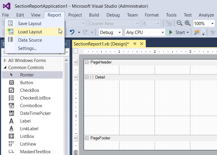Select the ListView control icon
217x155 pixels.
11,144
